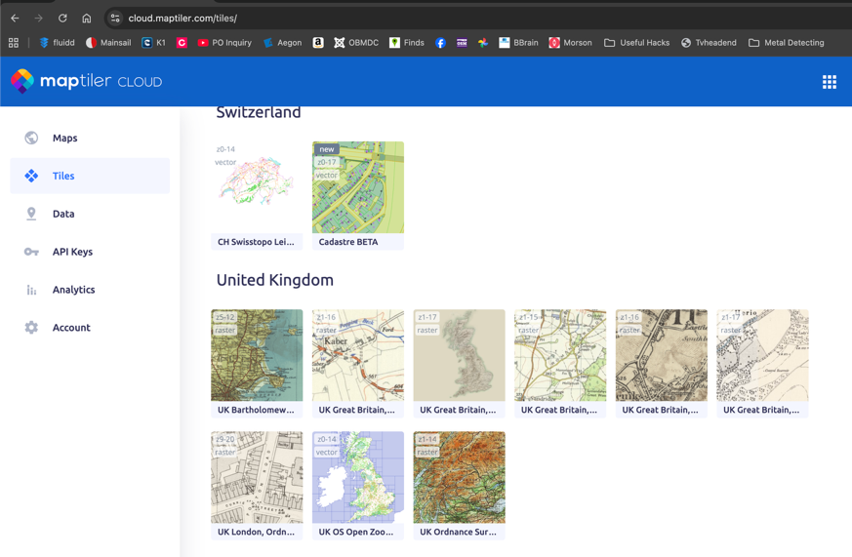This screenshot has height=557, width=852.
Task: Open the browser home button
Action: click(x=87, y=18)
